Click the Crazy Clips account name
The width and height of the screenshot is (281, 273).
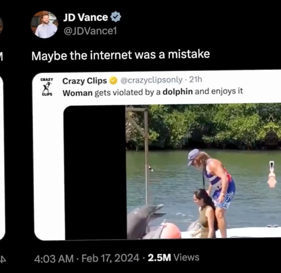[x=85, y=81]
